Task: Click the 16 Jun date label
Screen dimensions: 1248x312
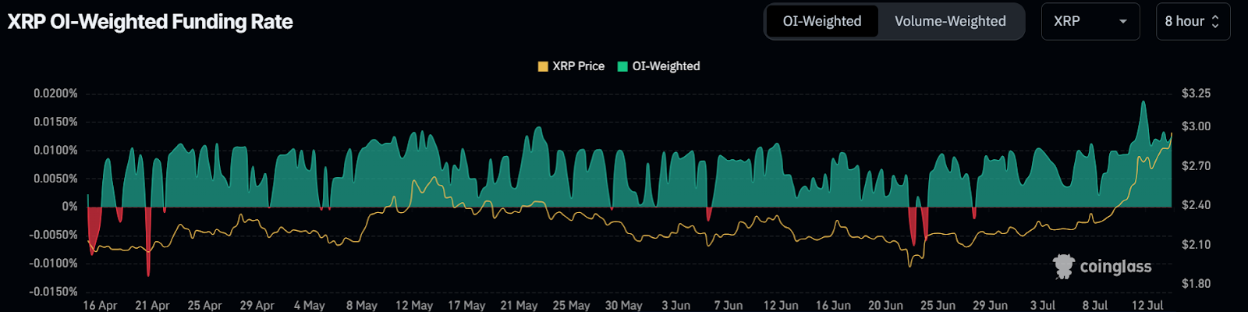Action: 832,306
